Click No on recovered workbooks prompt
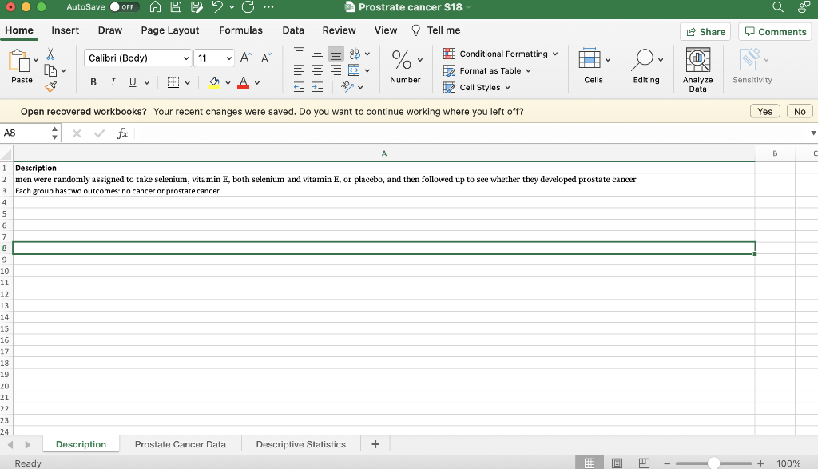Viewport: 818px width, 469px height. point(800,111)
